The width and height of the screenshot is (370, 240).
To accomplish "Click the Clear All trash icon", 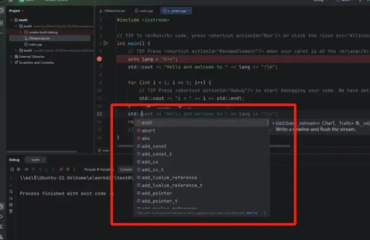I will pos(11,211).
